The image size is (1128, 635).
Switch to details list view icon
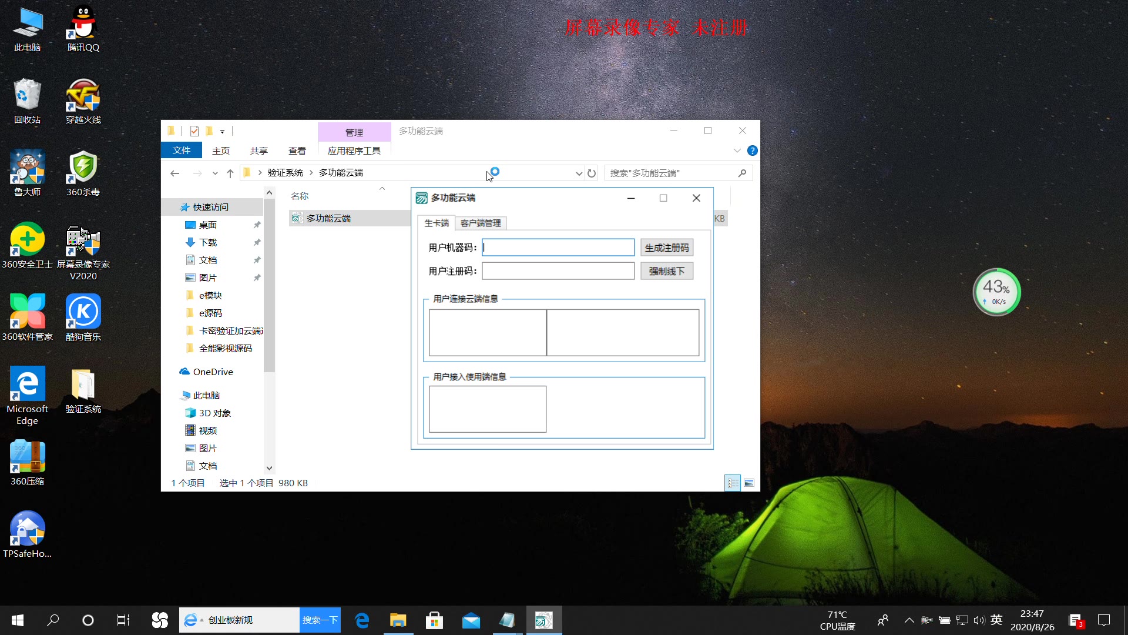click(733, 483)
